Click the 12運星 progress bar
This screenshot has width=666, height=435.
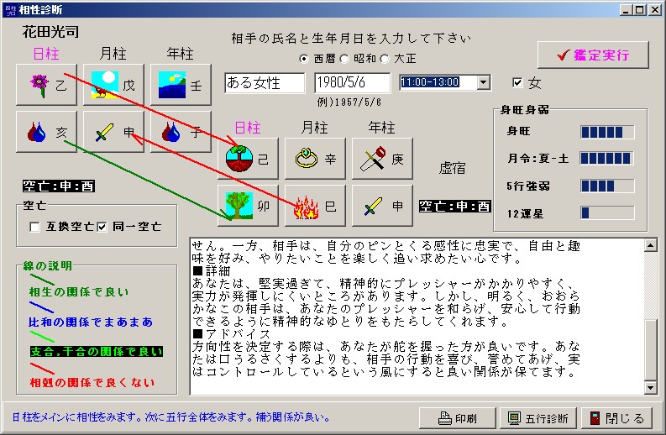[607, 212]
